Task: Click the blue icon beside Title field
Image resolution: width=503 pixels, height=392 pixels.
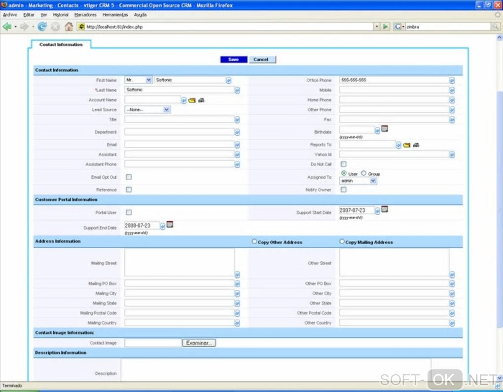Action: pyautogui.click(x=237, y=120)
